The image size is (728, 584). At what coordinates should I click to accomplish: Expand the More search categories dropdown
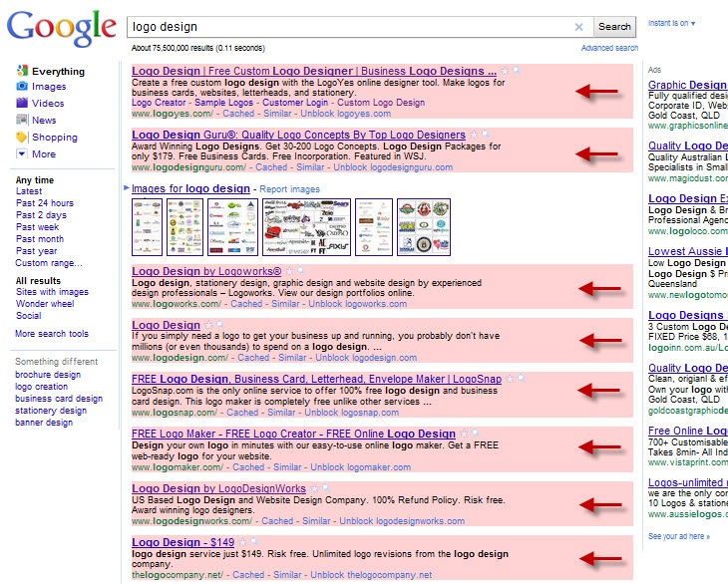[x=22, y=153]
